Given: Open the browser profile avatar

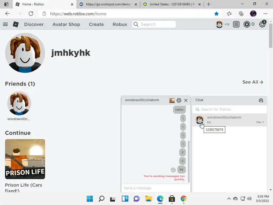Looking at the screenshot, I should pos(253,14).
